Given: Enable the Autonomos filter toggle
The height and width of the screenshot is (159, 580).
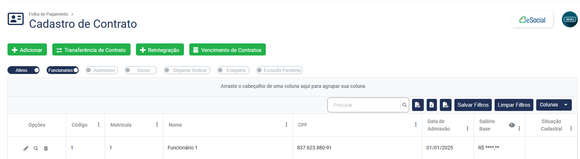Looking at the screenshot, I should click(102, 70).
